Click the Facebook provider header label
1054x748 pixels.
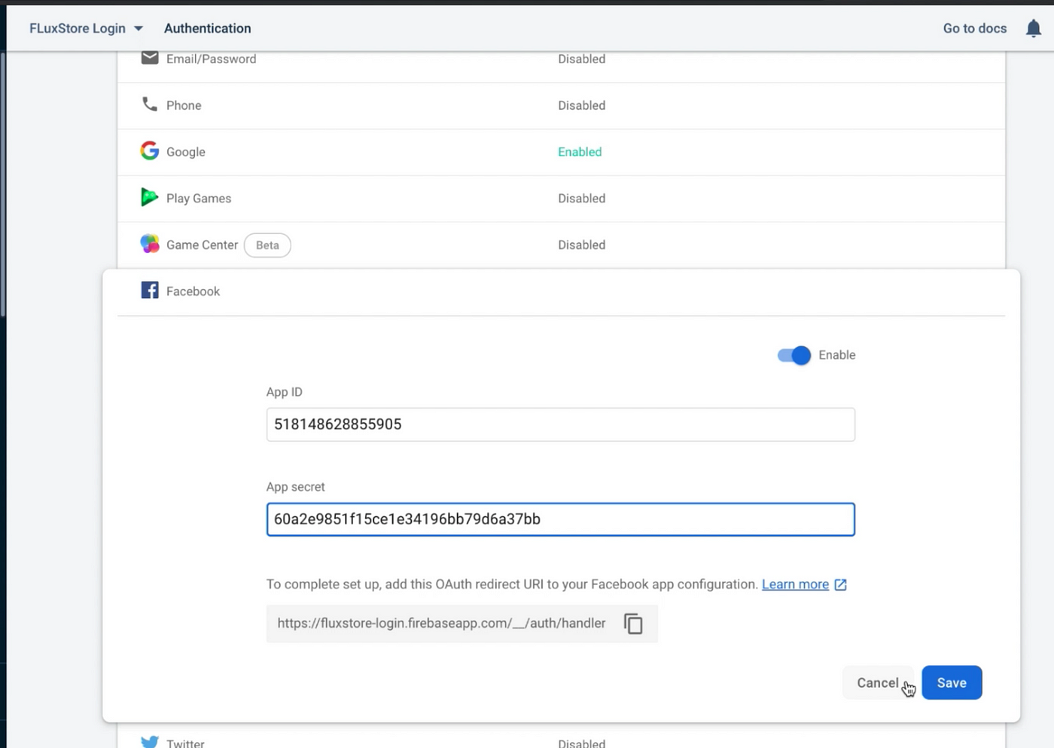point(193,291)
